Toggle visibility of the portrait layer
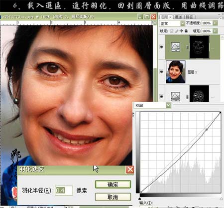The image size is (224, 208). pos(162,72)
